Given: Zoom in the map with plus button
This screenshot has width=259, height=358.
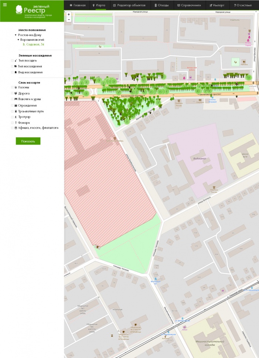Looking at the screenshot, I should (x=69, y=14).
